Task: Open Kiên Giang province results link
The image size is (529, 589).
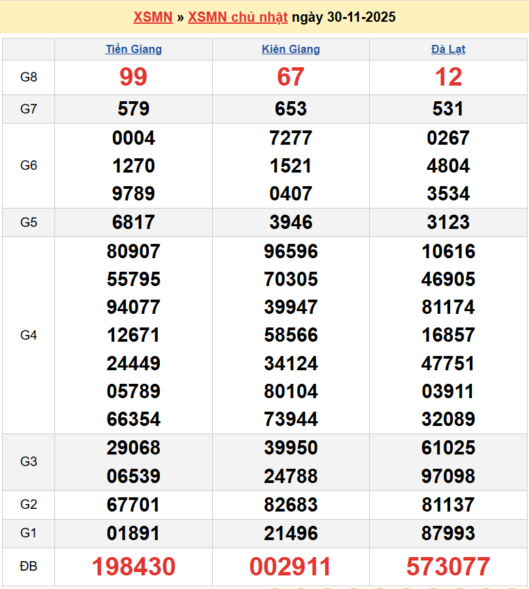Action: (x=290, y=50)
